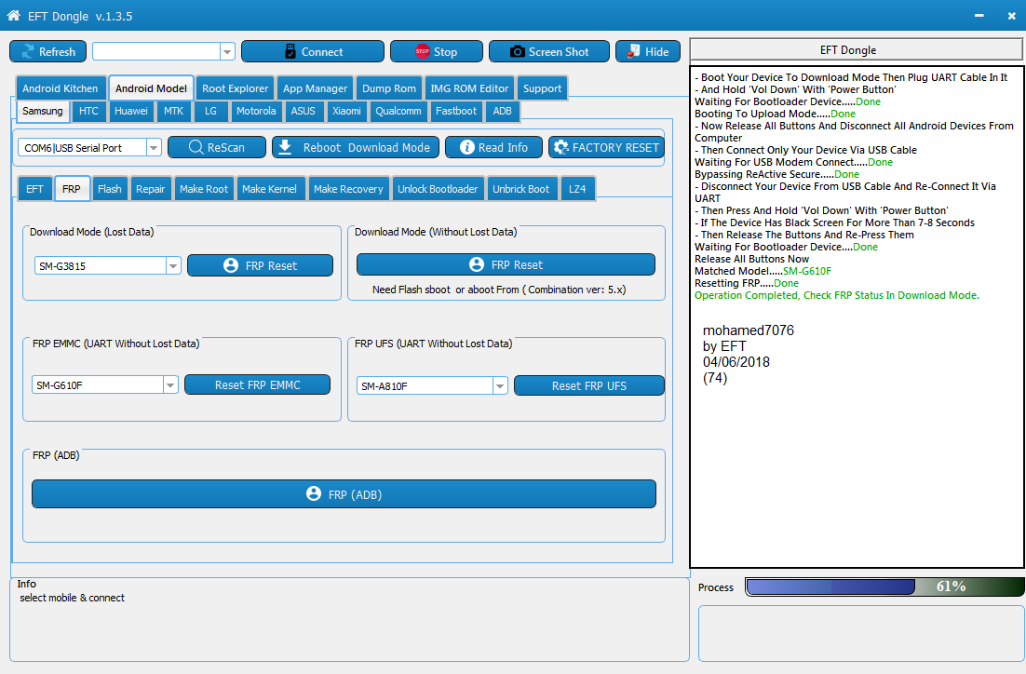The width and height of the screenshot is (1026, 674).
Task: Select the ADB tab
Action: click(502, 111)
